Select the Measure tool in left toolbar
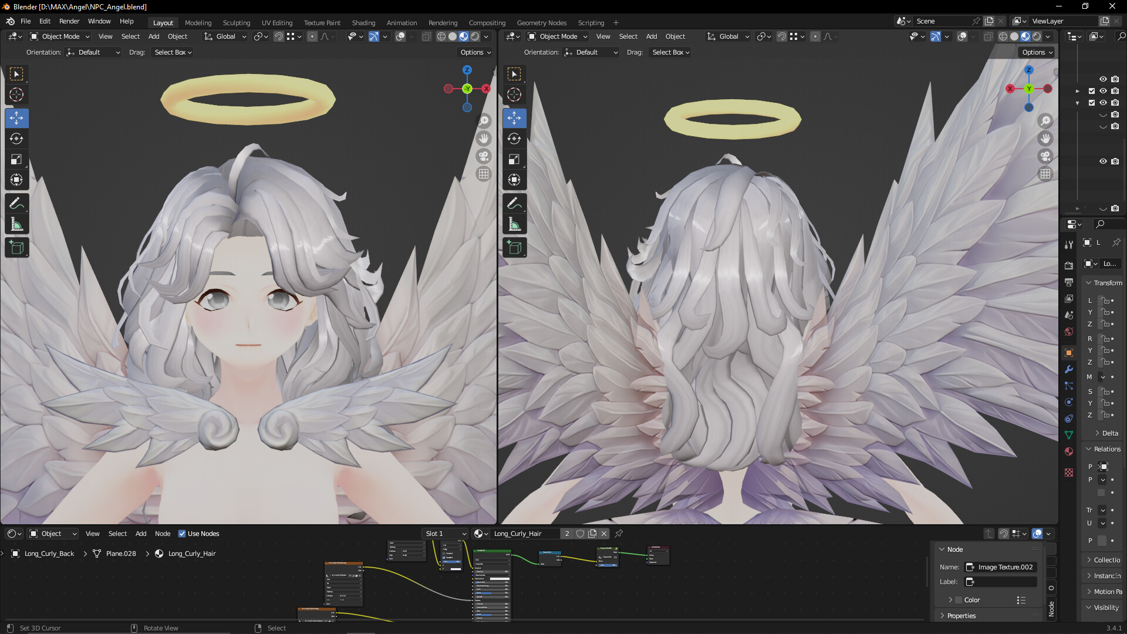The width and height of the screenshot is (1127, 634). 16,224
